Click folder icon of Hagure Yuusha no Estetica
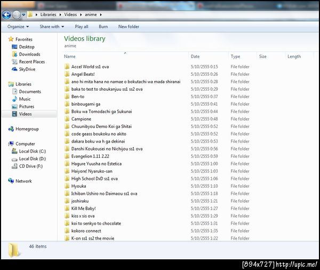This screenshot has width=320, height=270. (67, 164)
